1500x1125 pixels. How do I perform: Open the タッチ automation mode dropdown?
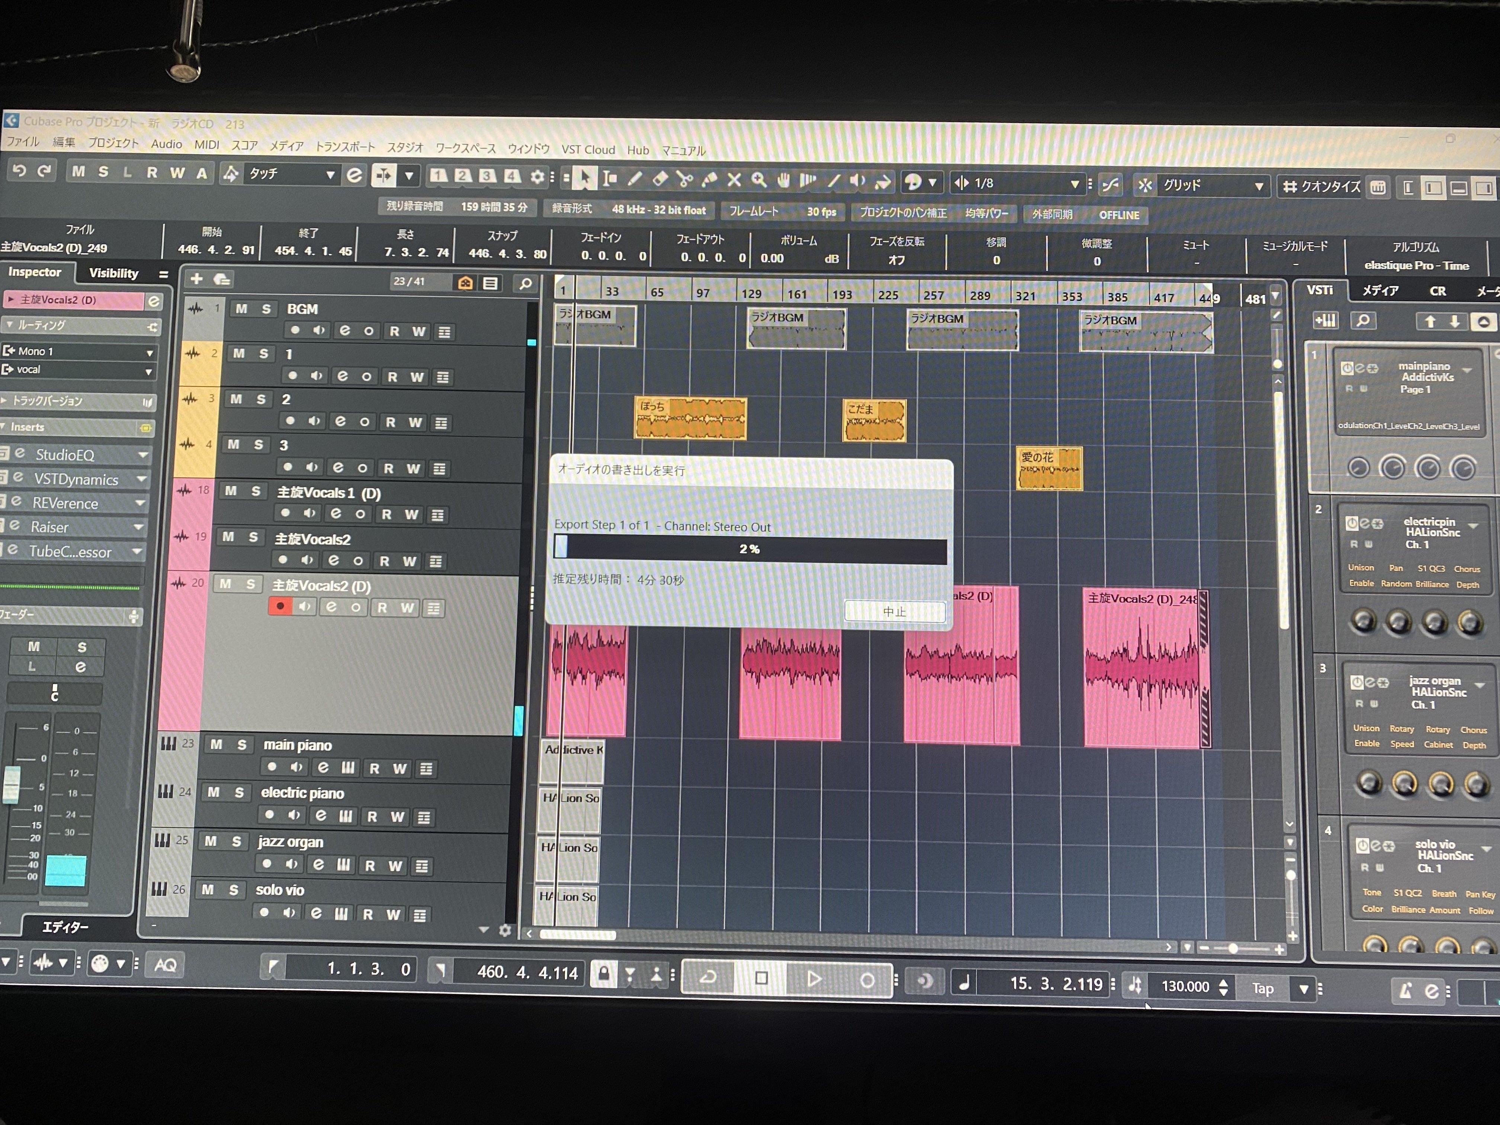pos(330,175)
